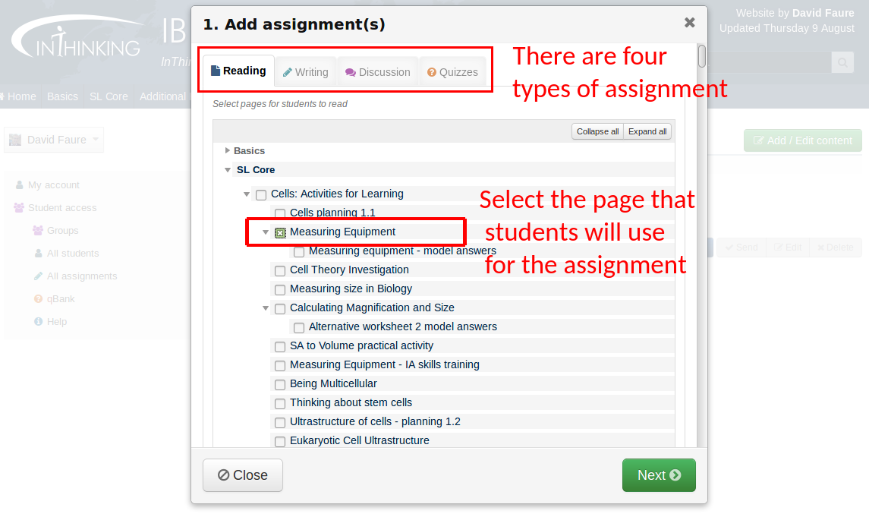Click the qBank question mark icon

(x=38, y=299)
